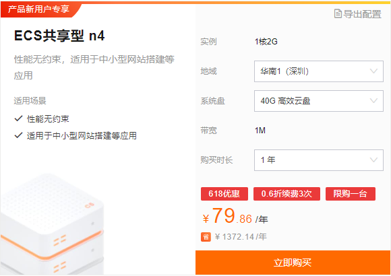Click the chevron arrow in the 系统盘 selector
Screen dimensions: 391x276
click(373, 101)
